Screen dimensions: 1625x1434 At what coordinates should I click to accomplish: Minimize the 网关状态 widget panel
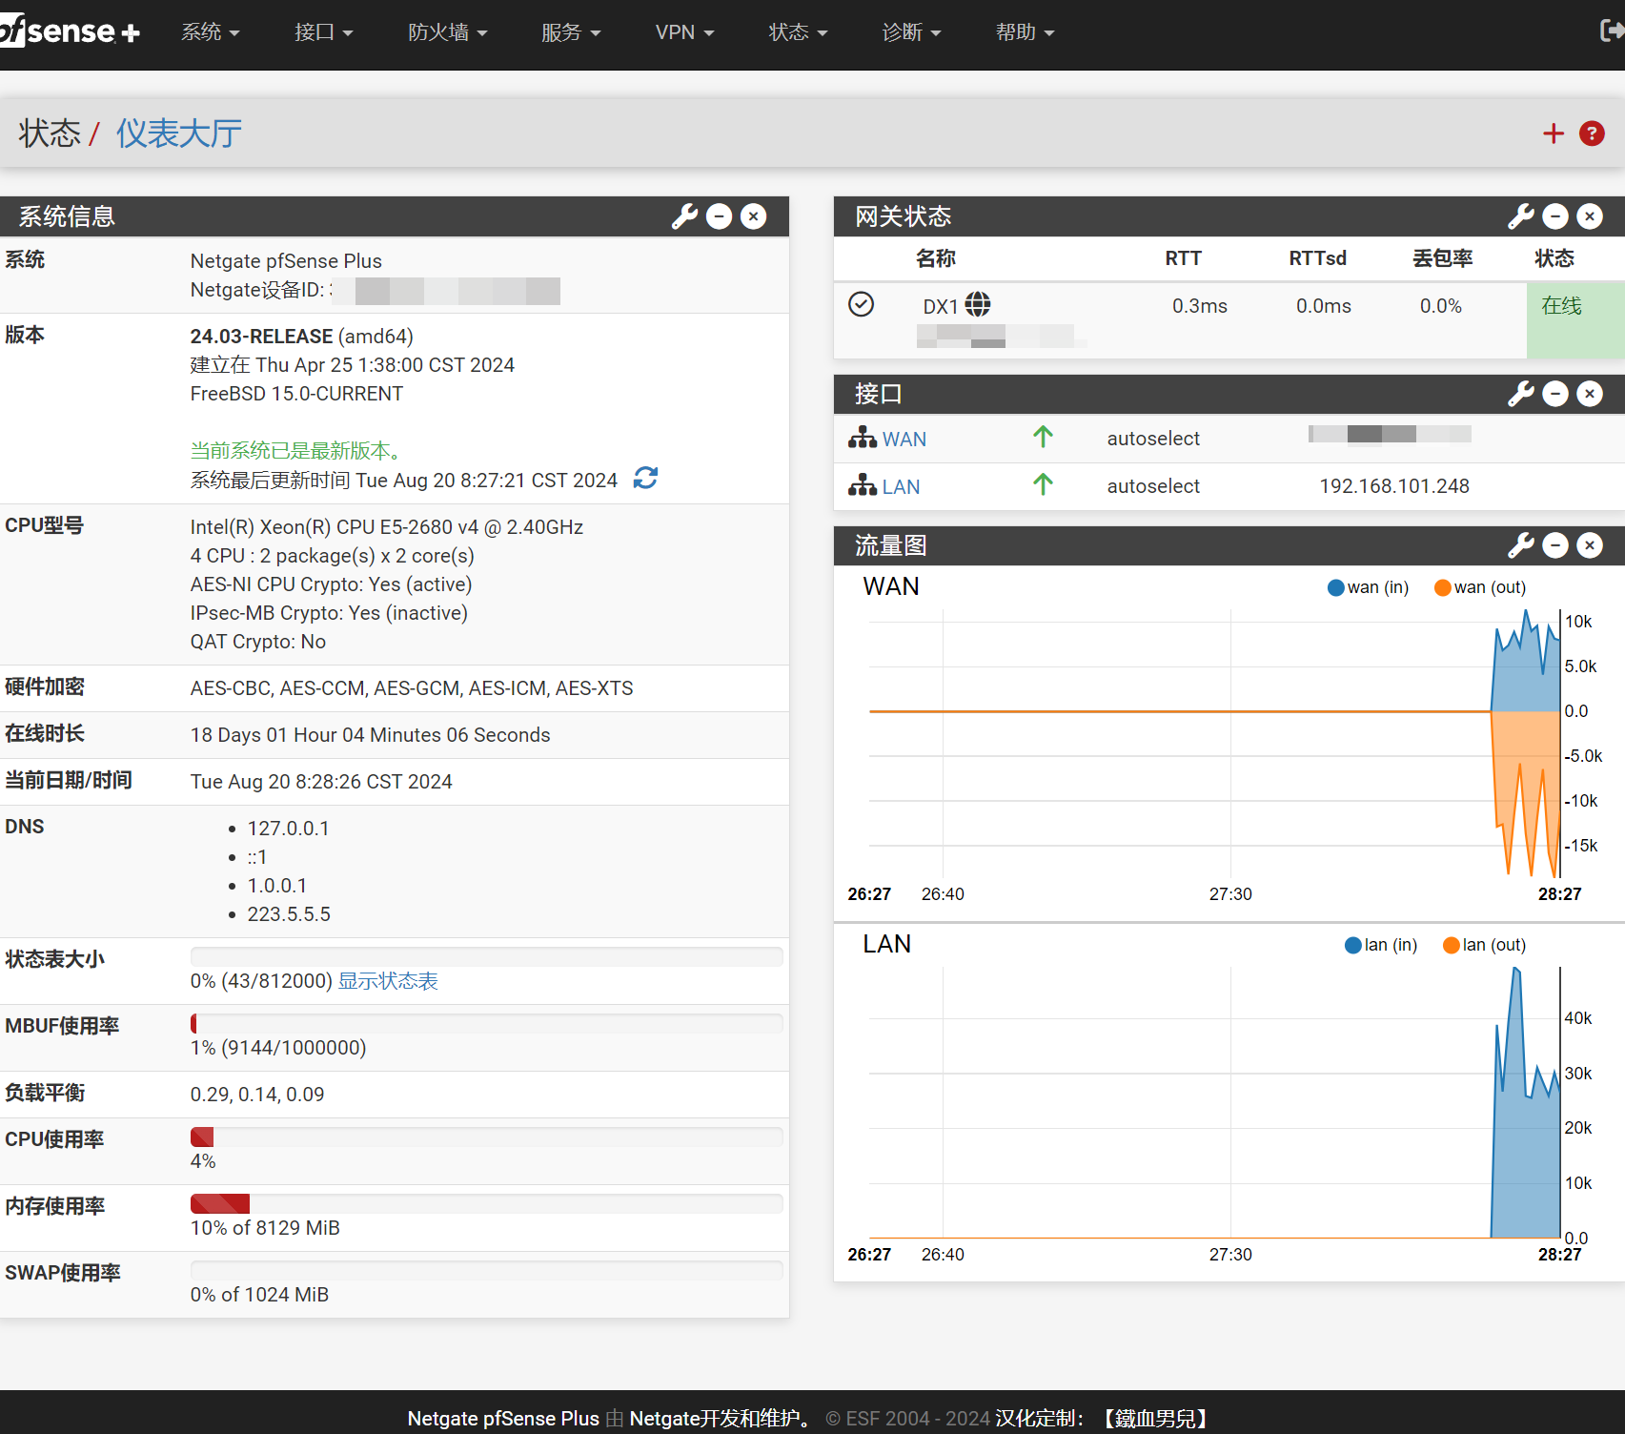point(1555,216)
